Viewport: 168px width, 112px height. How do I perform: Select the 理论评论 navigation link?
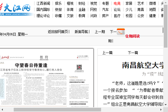point(43,16)
